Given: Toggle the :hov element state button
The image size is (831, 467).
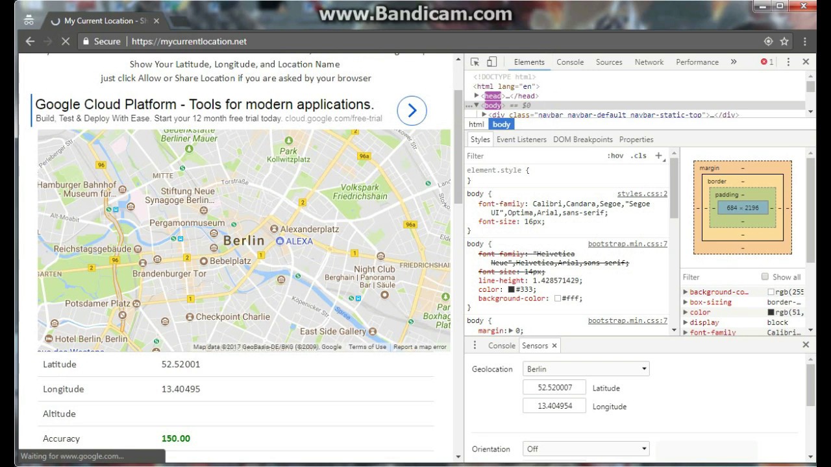Looking at the screenshot, I should [615, 156].
